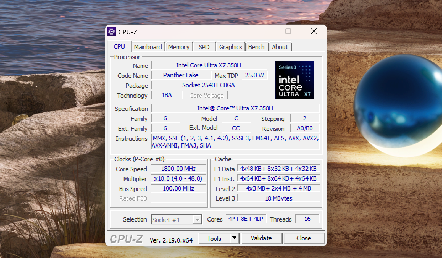Show the About tab

(280, 47)
